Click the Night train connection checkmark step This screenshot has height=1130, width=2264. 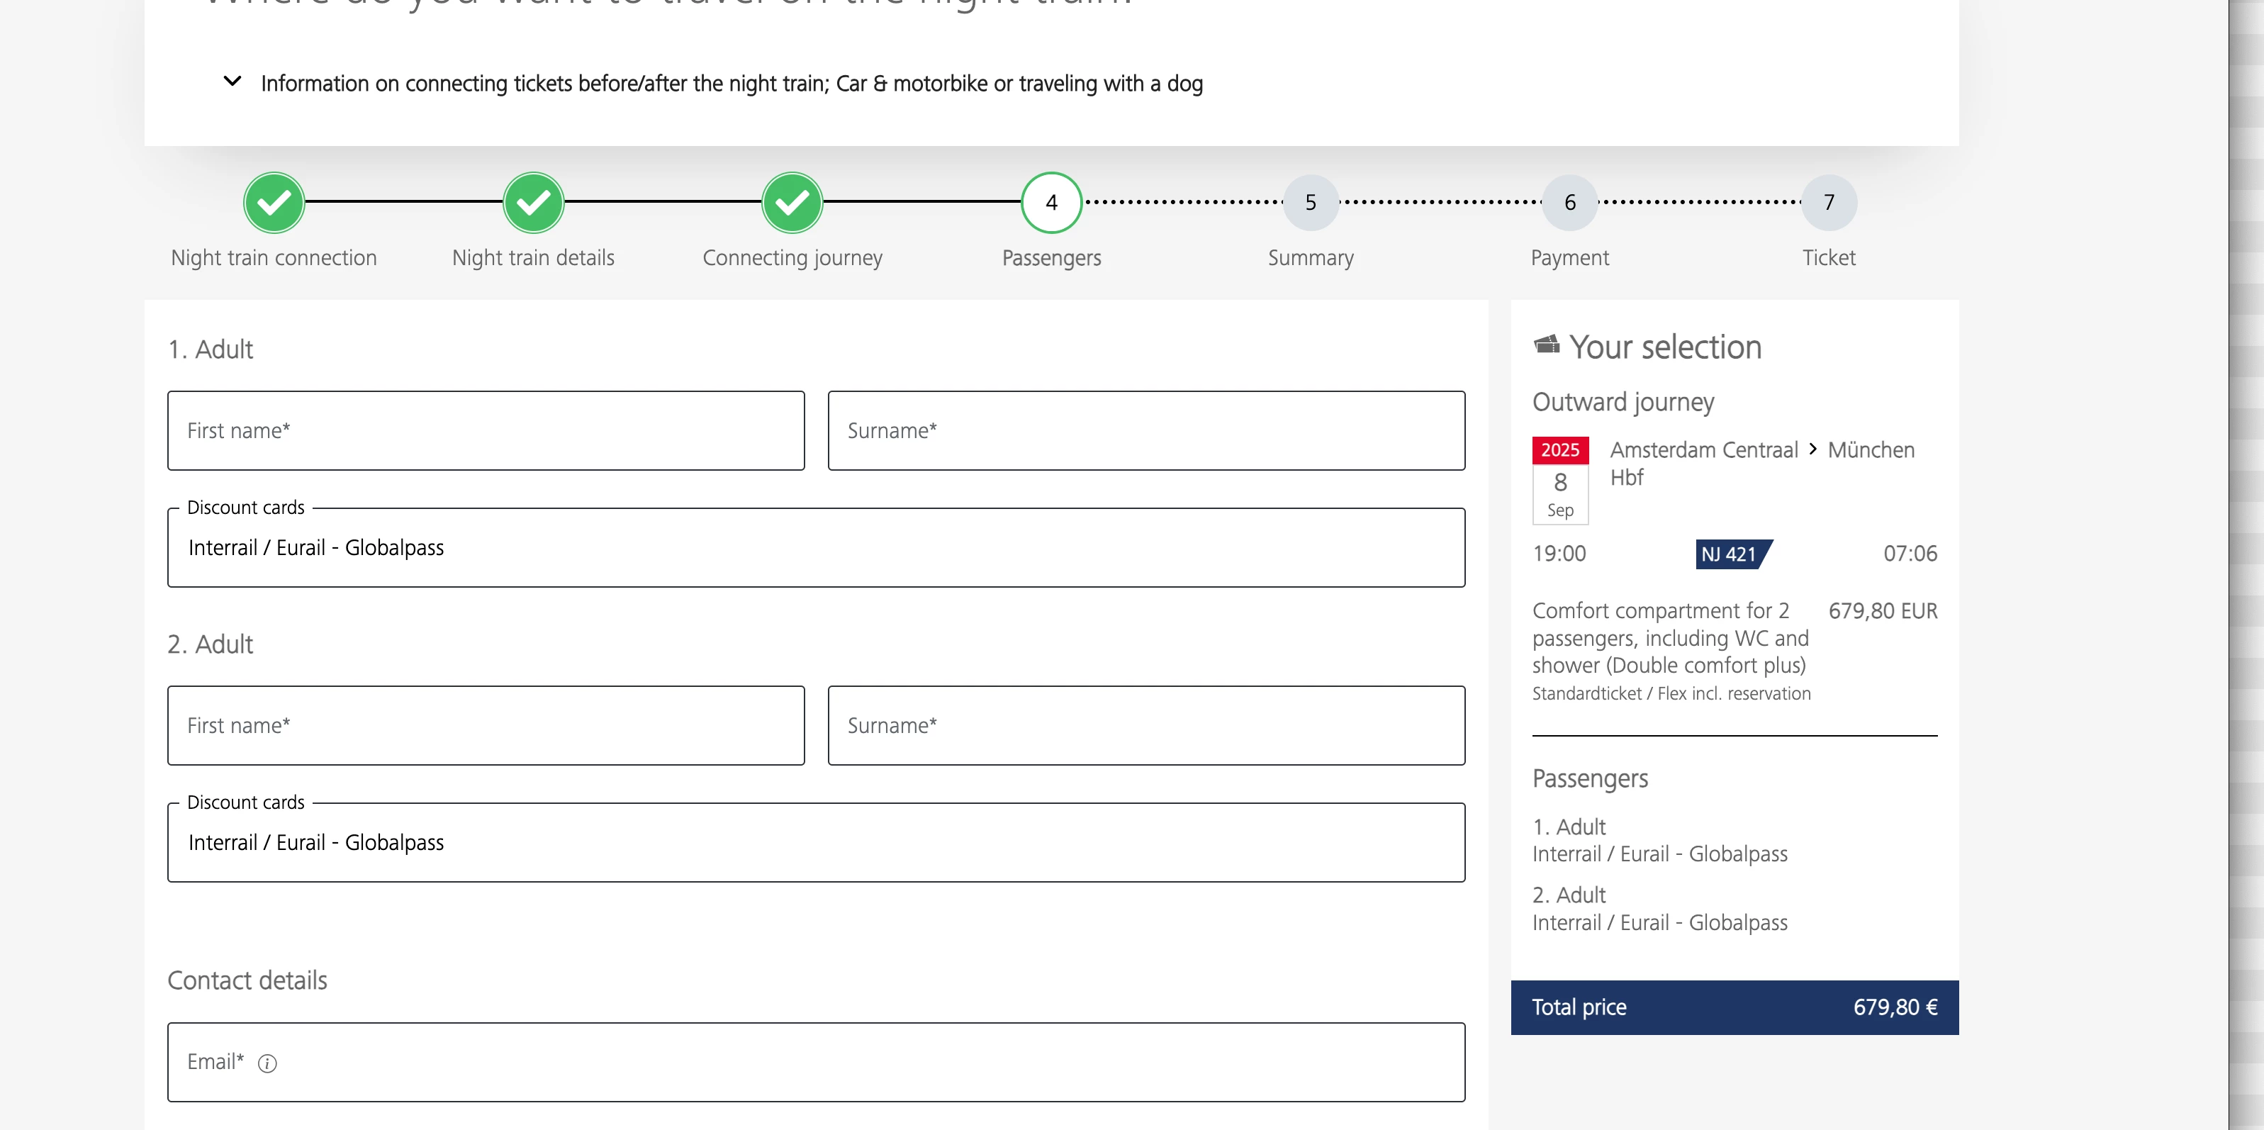click(x=274, y=202)
